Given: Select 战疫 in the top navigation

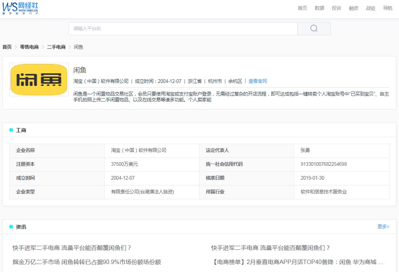Looking at the screenshot, I should point(371,8).
